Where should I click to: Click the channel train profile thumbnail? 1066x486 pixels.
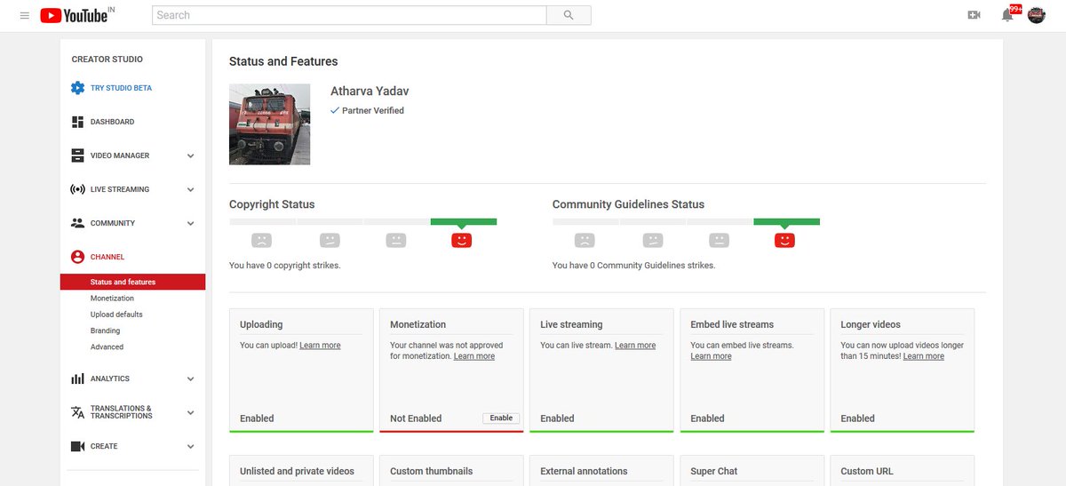point(270,124)
